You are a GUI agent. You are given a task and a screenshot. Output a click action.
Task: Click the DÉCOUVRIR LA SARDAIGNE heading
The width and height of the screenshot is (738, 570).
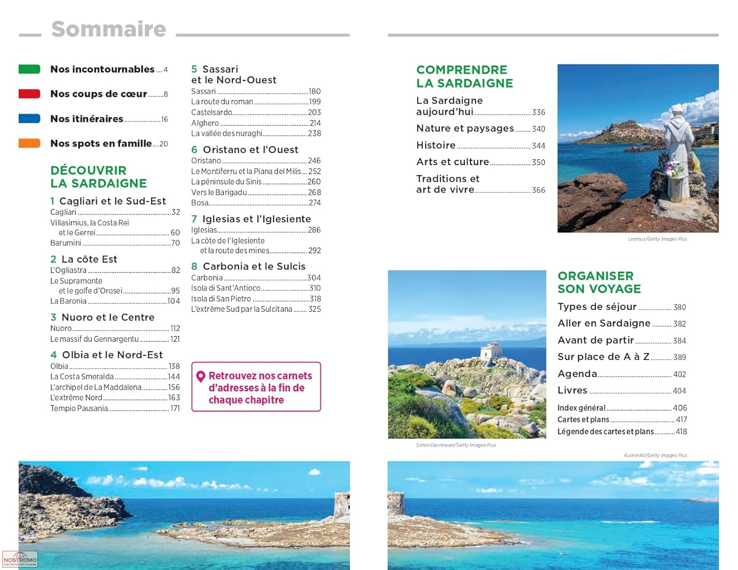click(98, 177)
